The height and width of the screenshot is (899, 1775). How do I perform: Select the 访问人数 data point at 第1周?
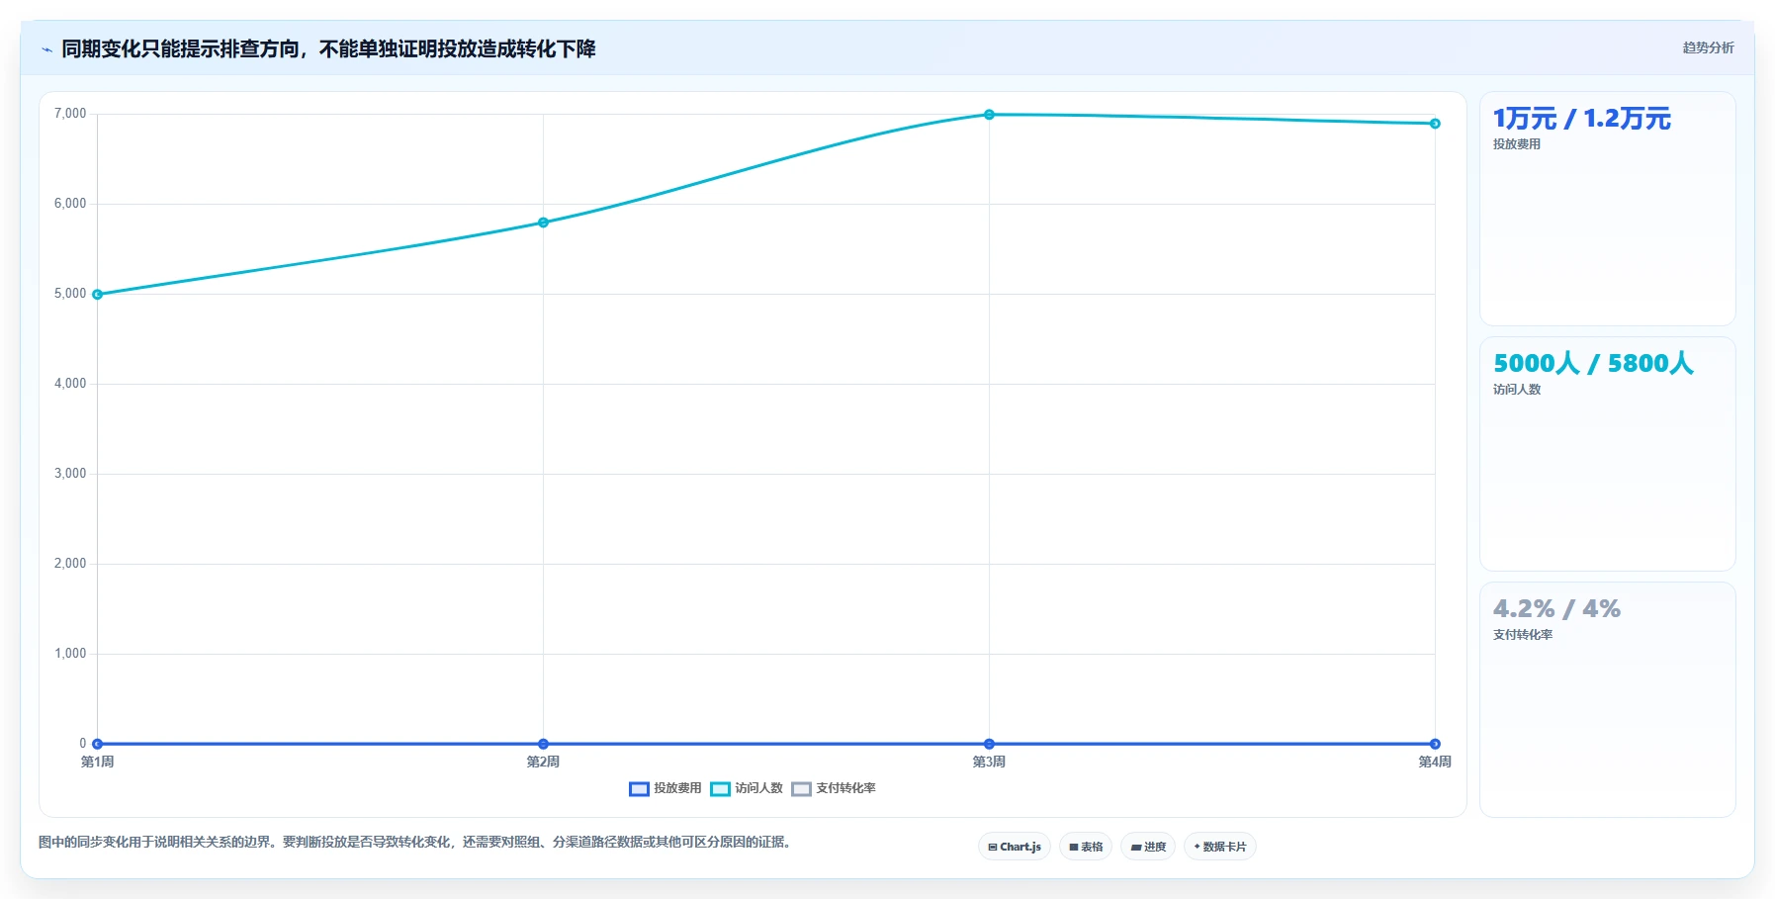tap(97, 295)
